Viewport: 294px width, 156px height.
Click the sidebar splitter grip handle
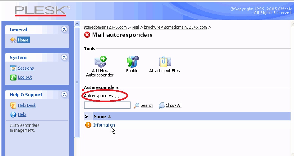pos(77,82)
